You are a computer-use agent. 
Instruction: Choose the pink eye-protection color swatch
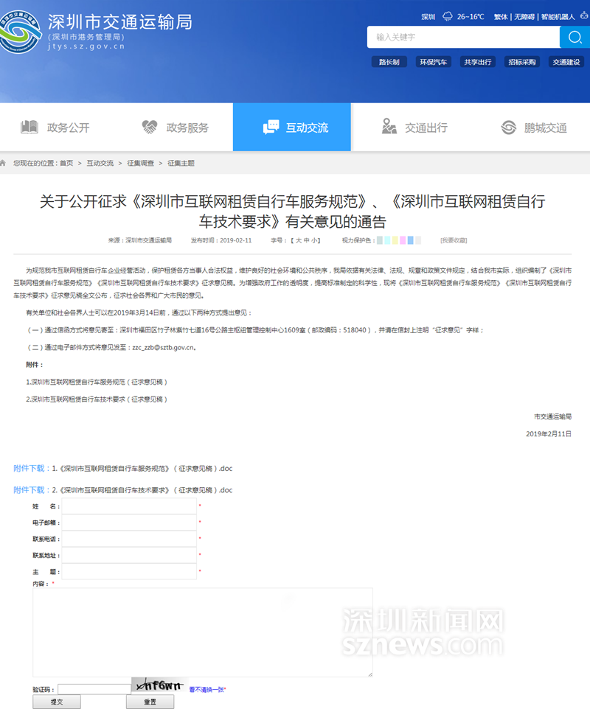403,240
